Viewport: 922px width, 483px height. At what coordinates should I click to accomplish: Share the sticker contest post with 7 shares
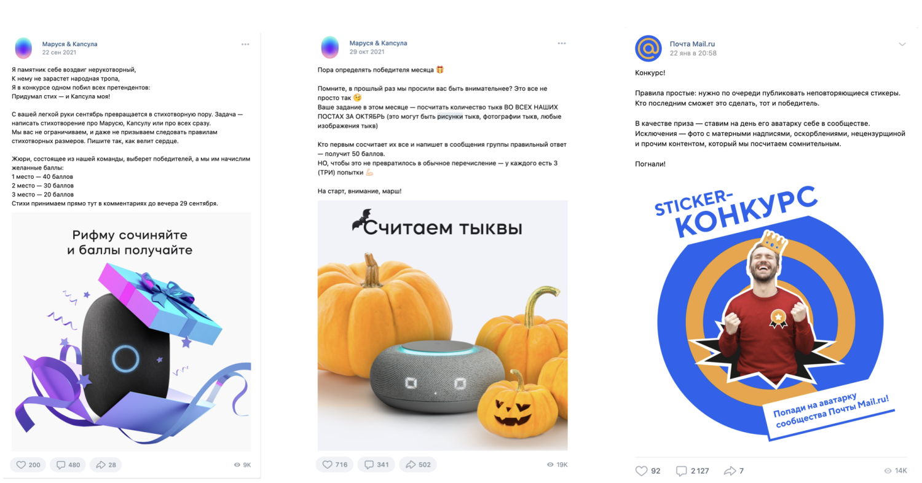pyautogui.click(x=734, y=471)
